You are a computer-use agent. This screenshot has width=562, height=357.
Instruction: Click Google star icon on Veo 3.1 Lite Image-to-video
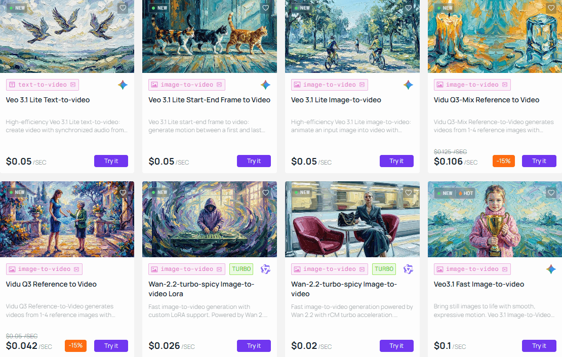click(408, 85)
